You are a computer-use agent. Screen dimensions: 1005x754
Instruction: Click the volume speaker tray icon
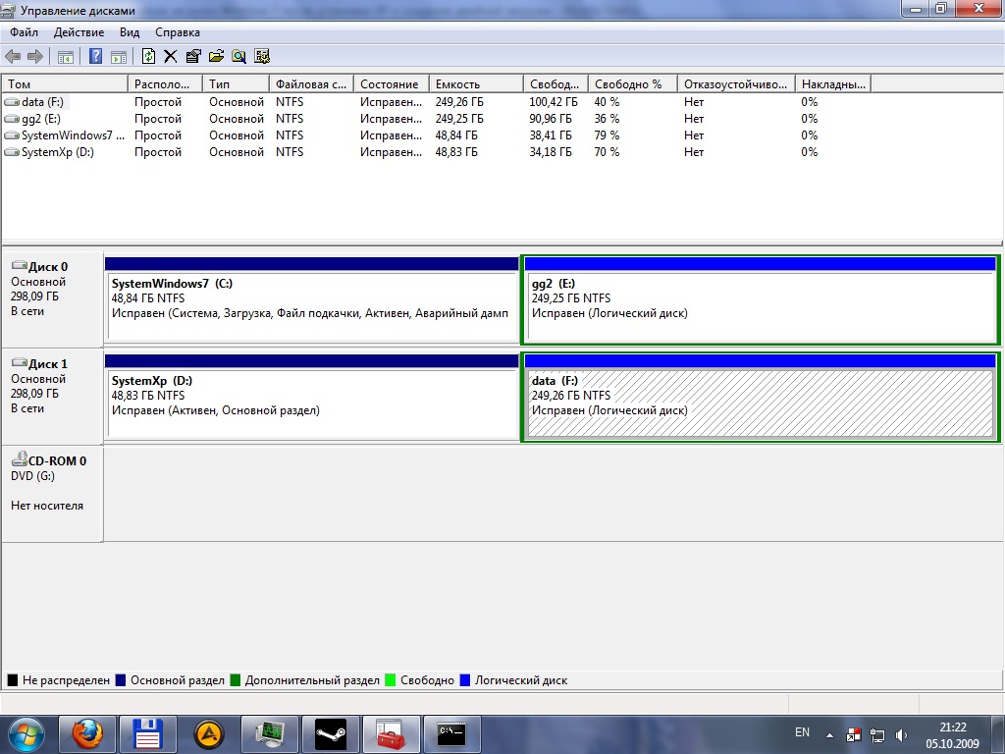(901, 735)
